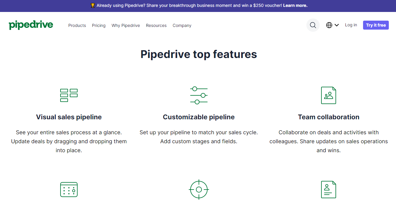396x206 pixels.
Task: Click the target crosshair icon
Action: coord(199,190)
